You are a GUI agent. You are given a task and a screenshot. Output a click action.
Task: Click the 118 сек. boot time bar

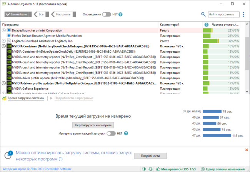coord(217,135)
